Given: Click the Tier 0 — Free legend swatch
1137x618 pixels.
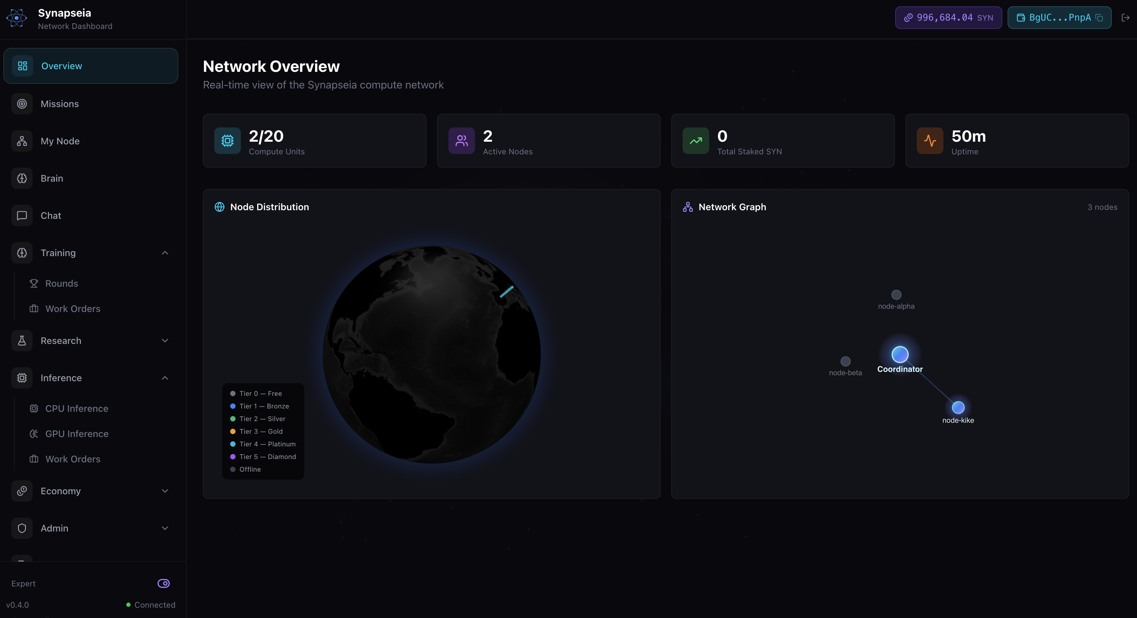Looking at the screenshot, I should point(233,393).
